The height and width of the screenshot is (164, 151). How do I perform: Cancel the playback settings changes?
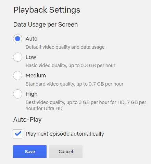[66, 152]
